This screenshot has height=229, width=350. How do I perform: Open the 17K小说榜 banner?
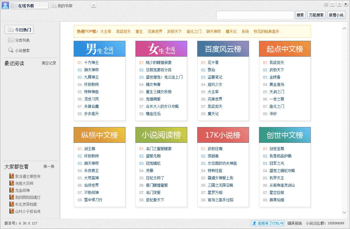(223, 135)
